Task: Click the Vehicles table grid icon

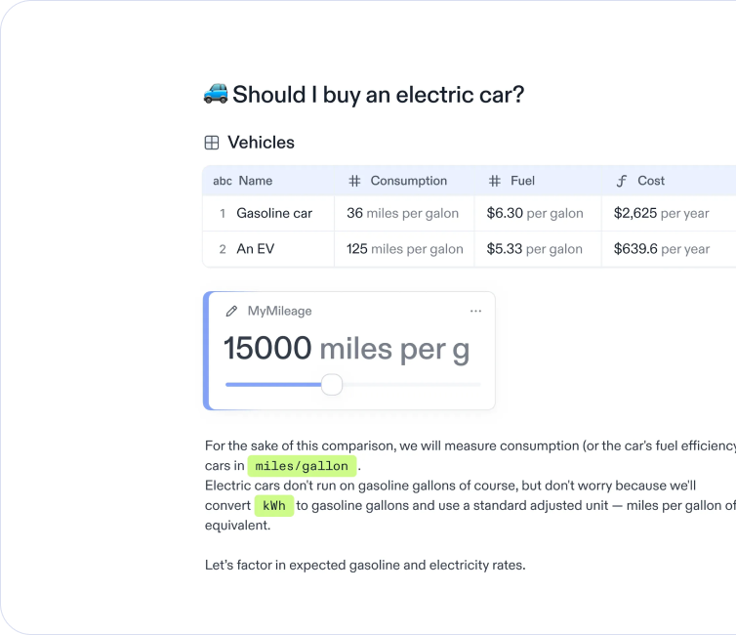Action: (x=212, y=143)
